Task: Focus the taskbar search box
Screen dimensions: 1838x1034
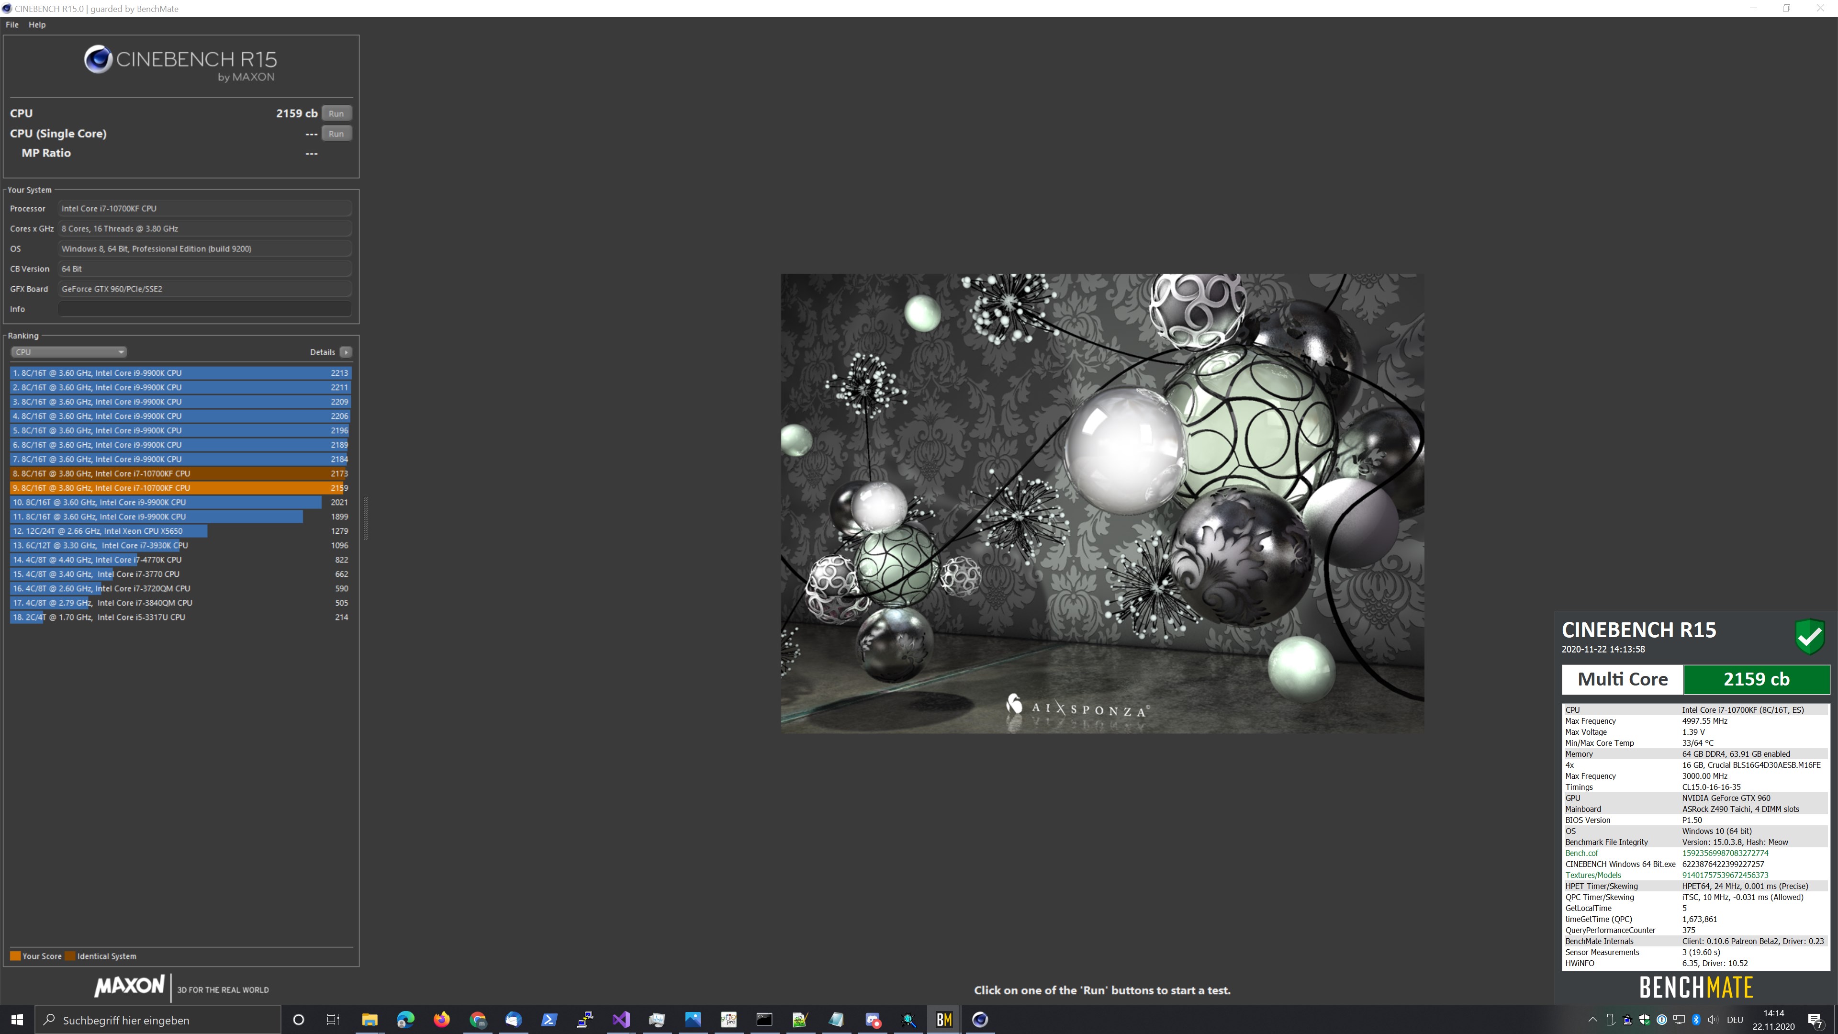Action: pyautogui.click(x=157, y=1020)
